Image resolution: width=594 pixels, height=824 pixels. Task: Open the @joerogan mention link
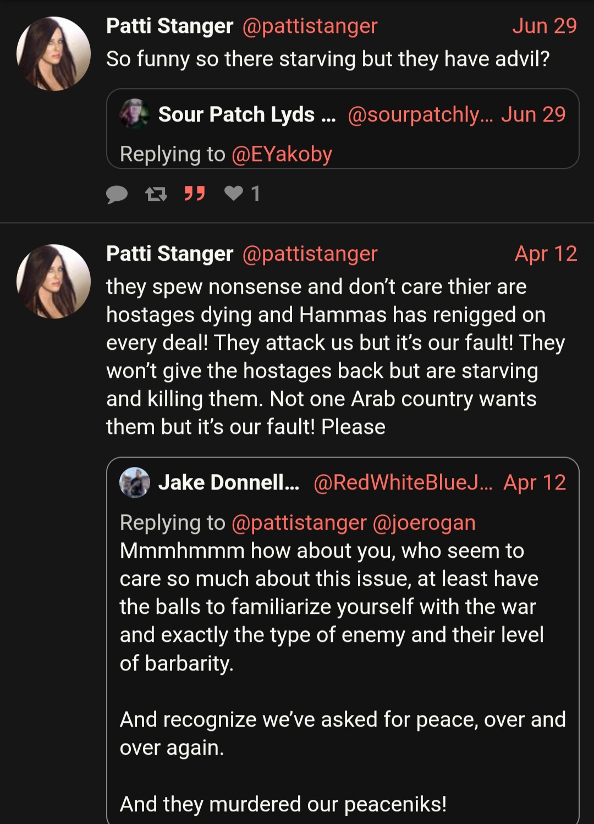[424, 523]
